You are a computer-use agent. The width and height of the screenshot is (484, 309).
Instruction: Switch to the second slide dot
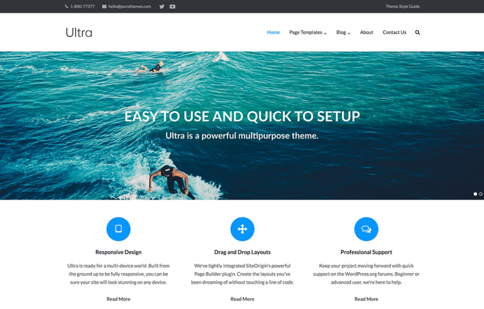click(x=481, y=194)
